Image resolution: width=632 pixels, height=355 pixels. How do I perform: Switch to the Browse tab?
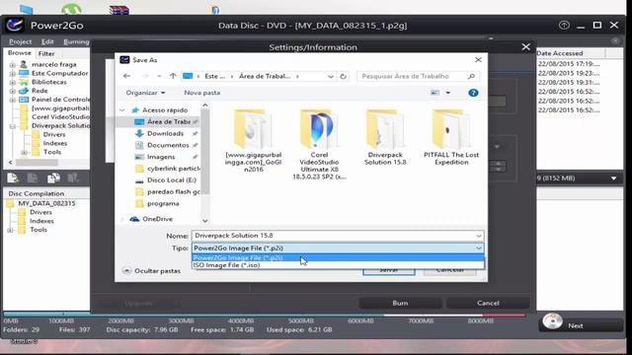tap(20, 53)
